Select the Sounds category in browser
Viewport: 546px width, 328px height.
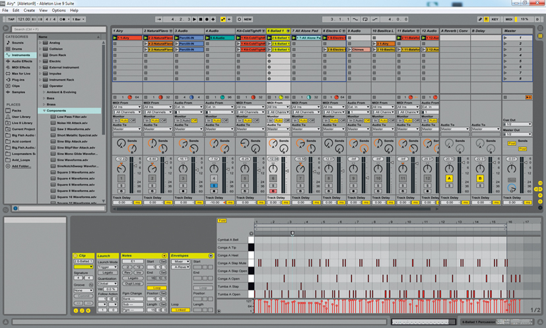[x=17, y=42]
